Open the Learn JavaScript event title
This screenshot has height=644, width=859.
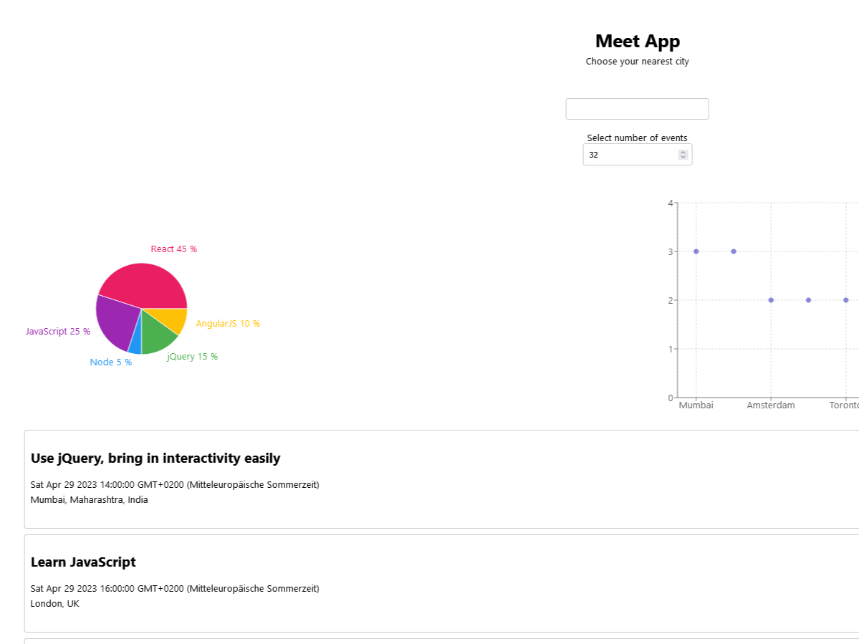(83, 562)
